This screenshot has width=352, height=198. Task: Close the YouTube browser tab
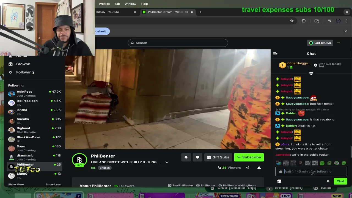pos(135,12)
